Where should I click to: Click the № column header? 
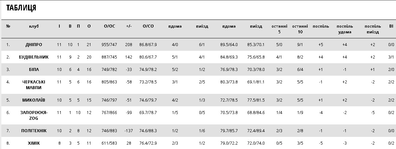(8, 26)
